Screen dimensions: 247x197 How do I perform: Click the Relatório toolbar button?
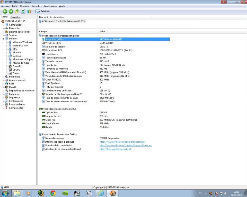point(43,11)
